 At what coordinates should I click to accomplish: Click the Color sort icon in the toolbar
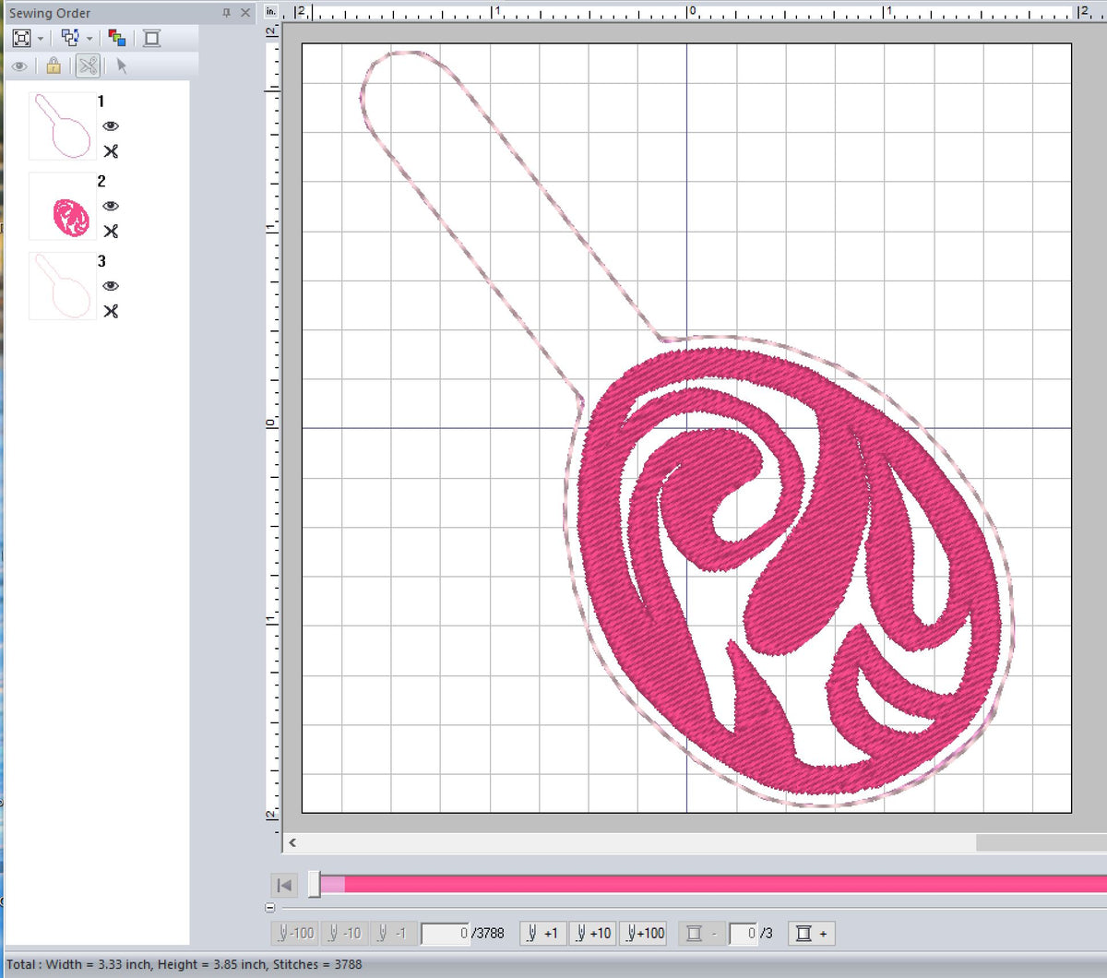pos(117,39)
